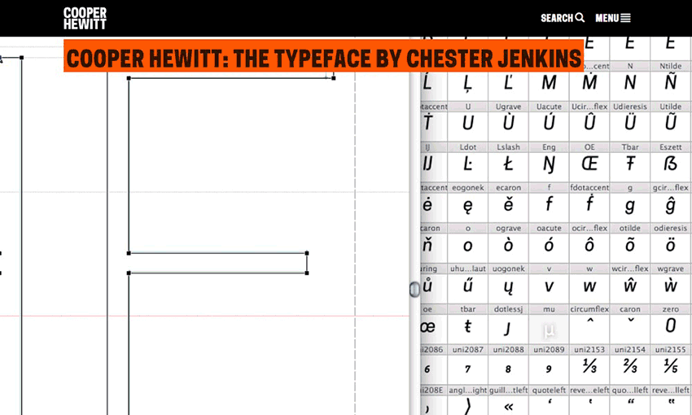
Task: Select the Utilde glyph cell
Action: tap(671, 123)
